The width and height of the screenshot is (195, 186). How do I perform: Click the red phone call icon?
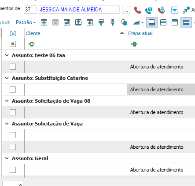point(138,10)
